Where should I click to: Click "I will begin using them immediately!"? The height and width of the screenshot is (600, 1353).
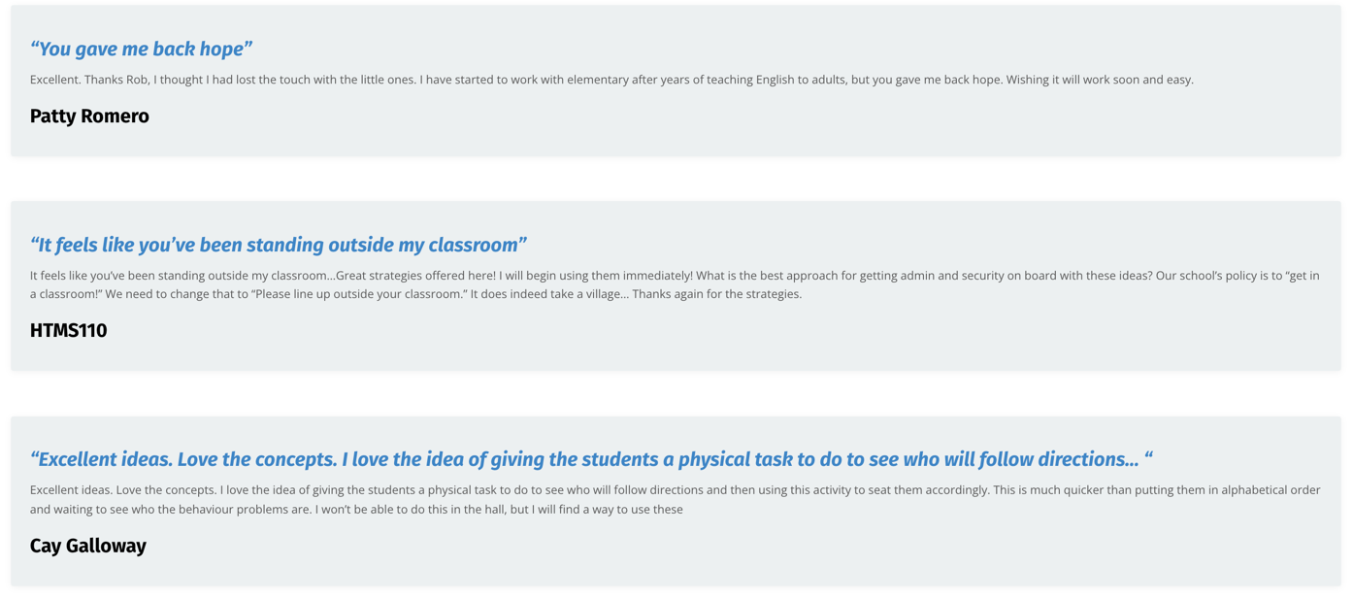tap(596, 276)
